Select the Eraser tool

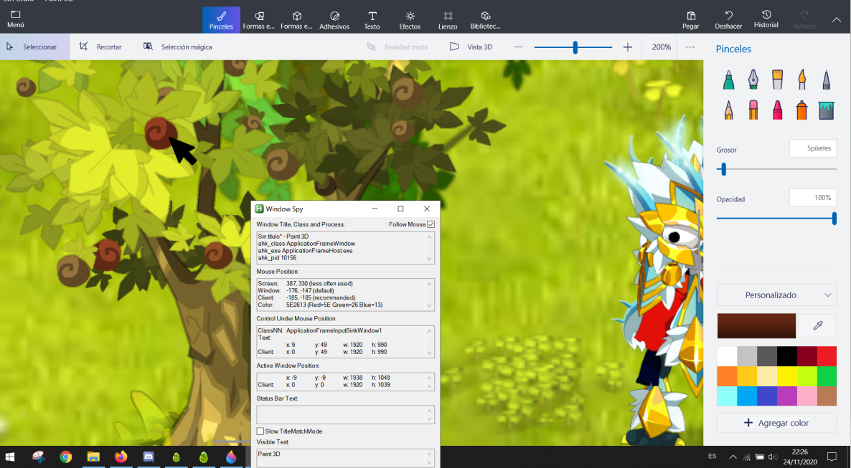point(753,110)
